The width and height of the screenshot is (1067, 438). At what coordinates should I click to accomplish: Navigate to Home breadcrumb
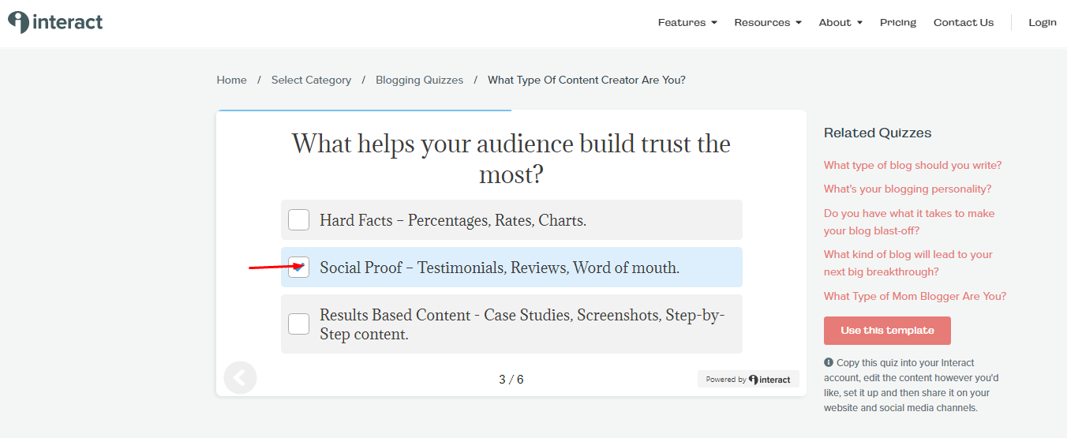click(x=232, y=80)
